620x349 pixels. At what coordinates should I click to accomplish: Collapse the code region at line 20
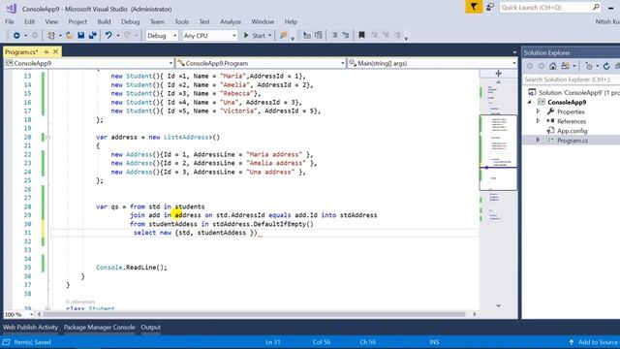point(47,138)
